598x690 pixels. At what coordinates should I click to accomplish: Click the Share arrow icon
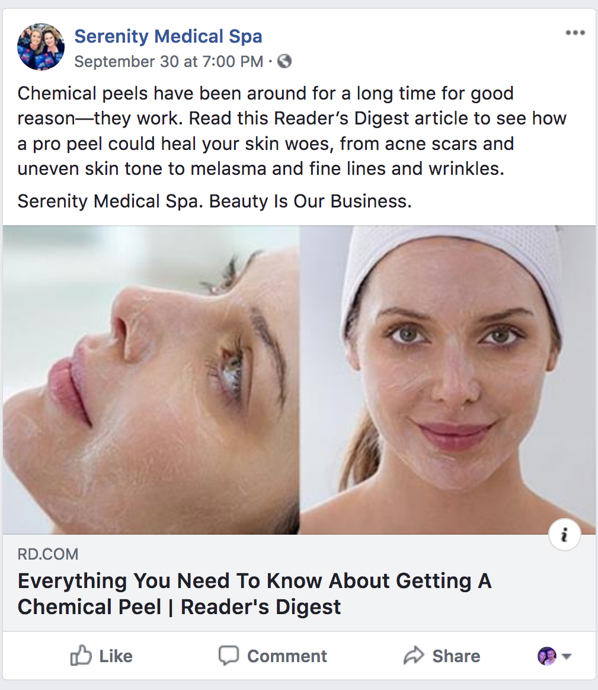414,656
